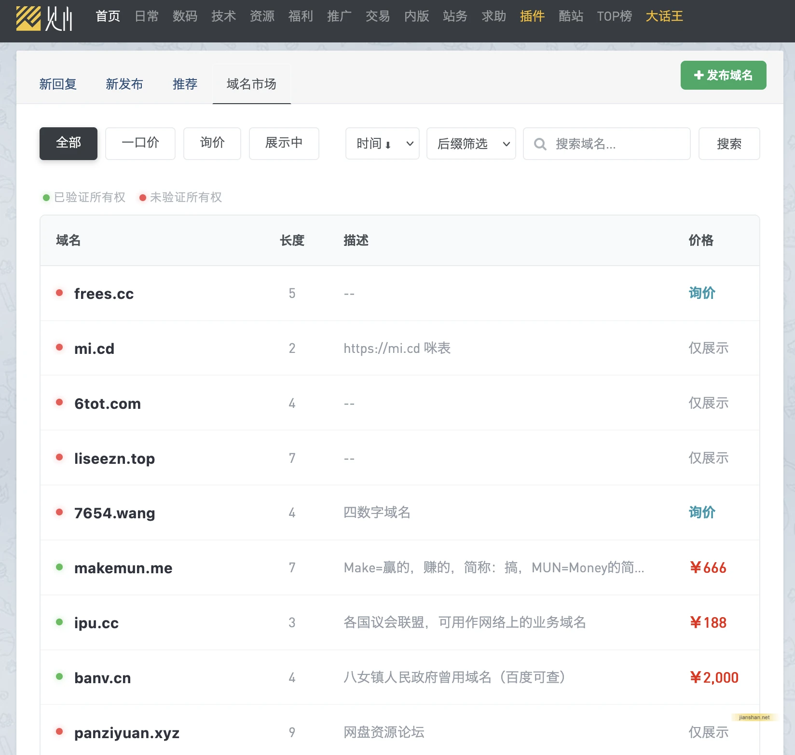Click the 域名 column header

[69, 240]
